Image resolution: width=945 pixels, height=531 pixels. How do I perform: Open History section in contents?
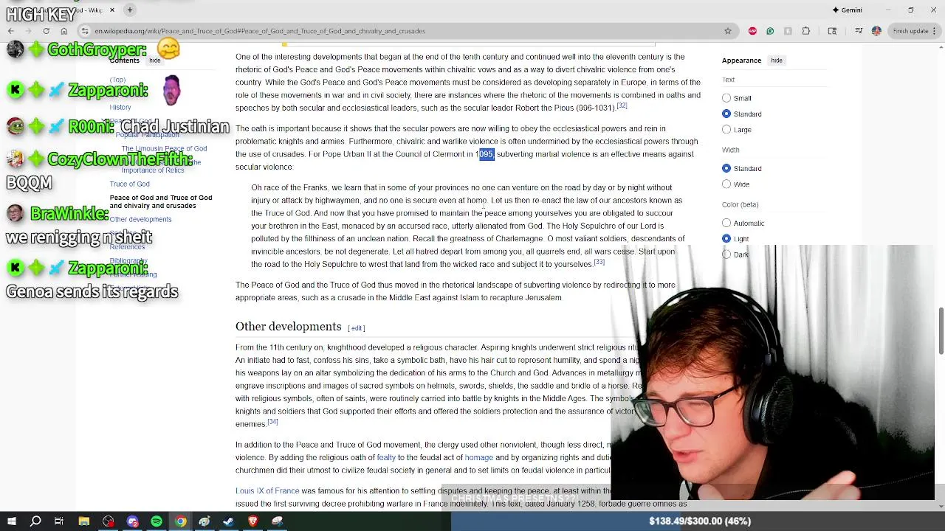(x=120, y=107)
